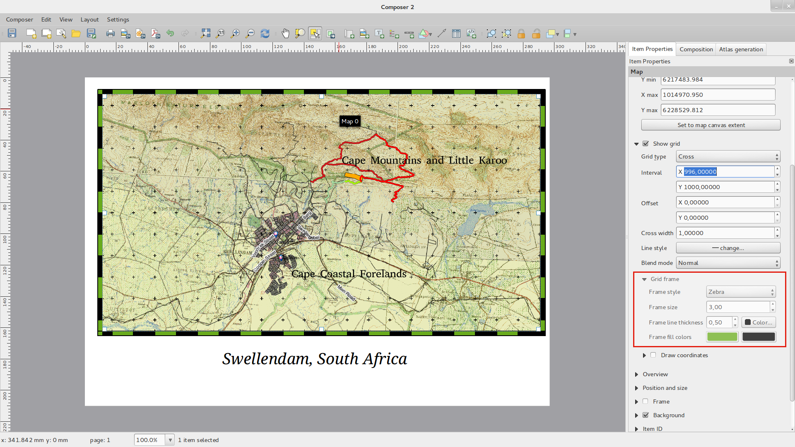The image size is (795, 447).
Task: Click the Lock selected items icon
Action: point(521,34)
